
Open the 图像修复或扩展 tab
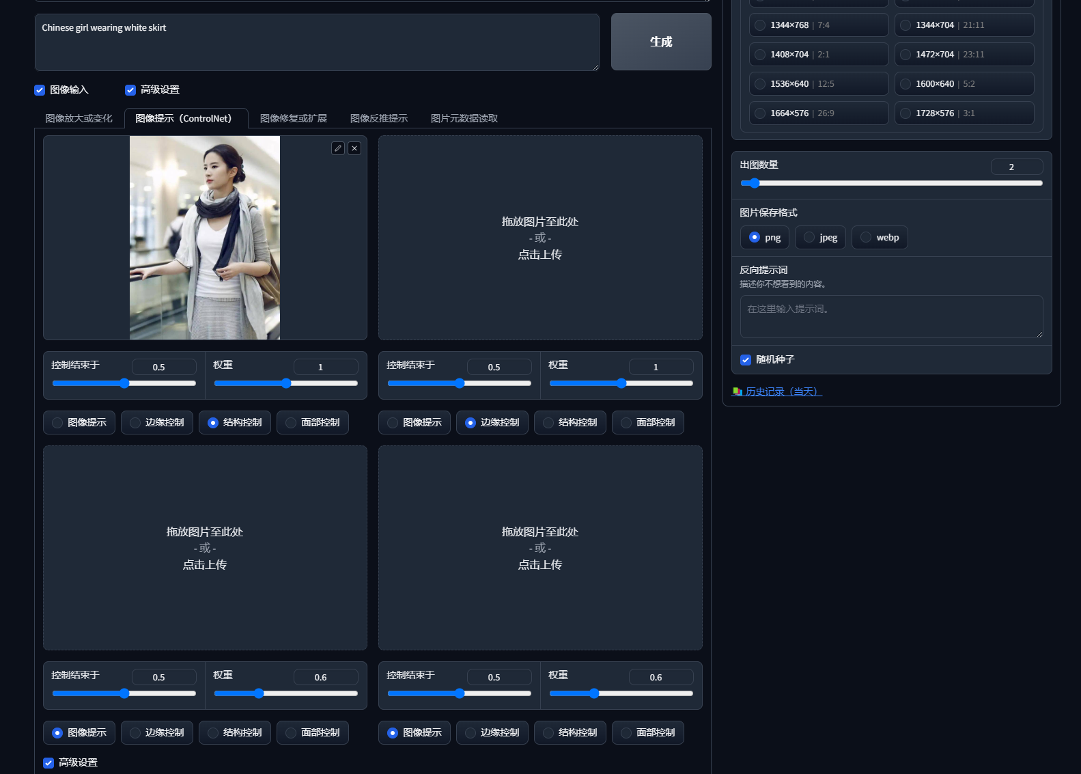(294, 118)
